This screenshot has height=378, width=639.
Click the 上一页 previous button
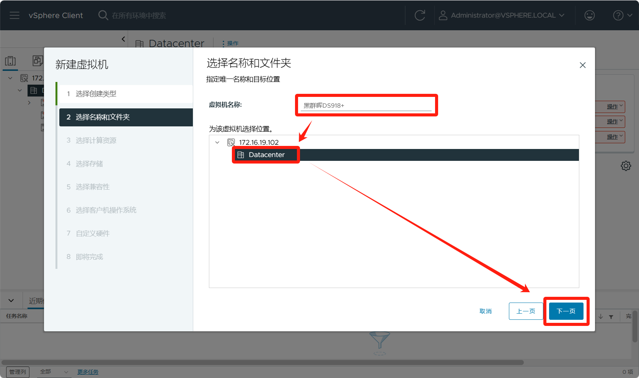525,311
